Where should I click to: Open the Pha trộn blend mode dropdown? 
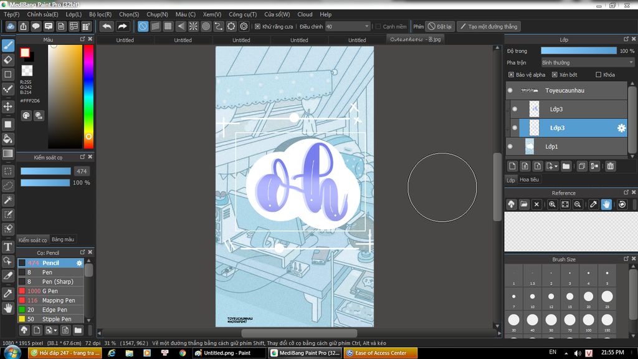pos(587,63)
